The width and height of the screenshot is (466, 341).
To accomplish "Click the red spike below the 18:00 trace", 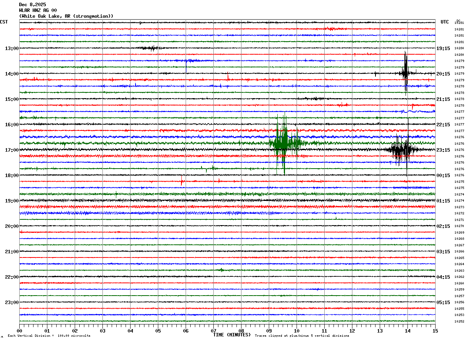I will coord(182,181).
